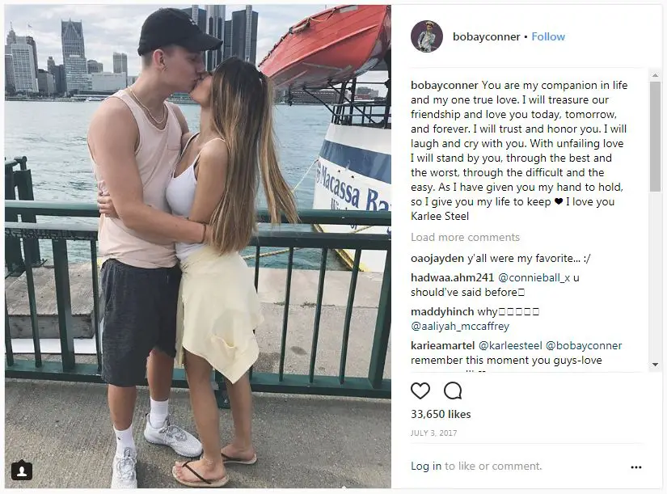Visit karieamartel commenter profile
The image size is (667, 494).
[442, 345]
